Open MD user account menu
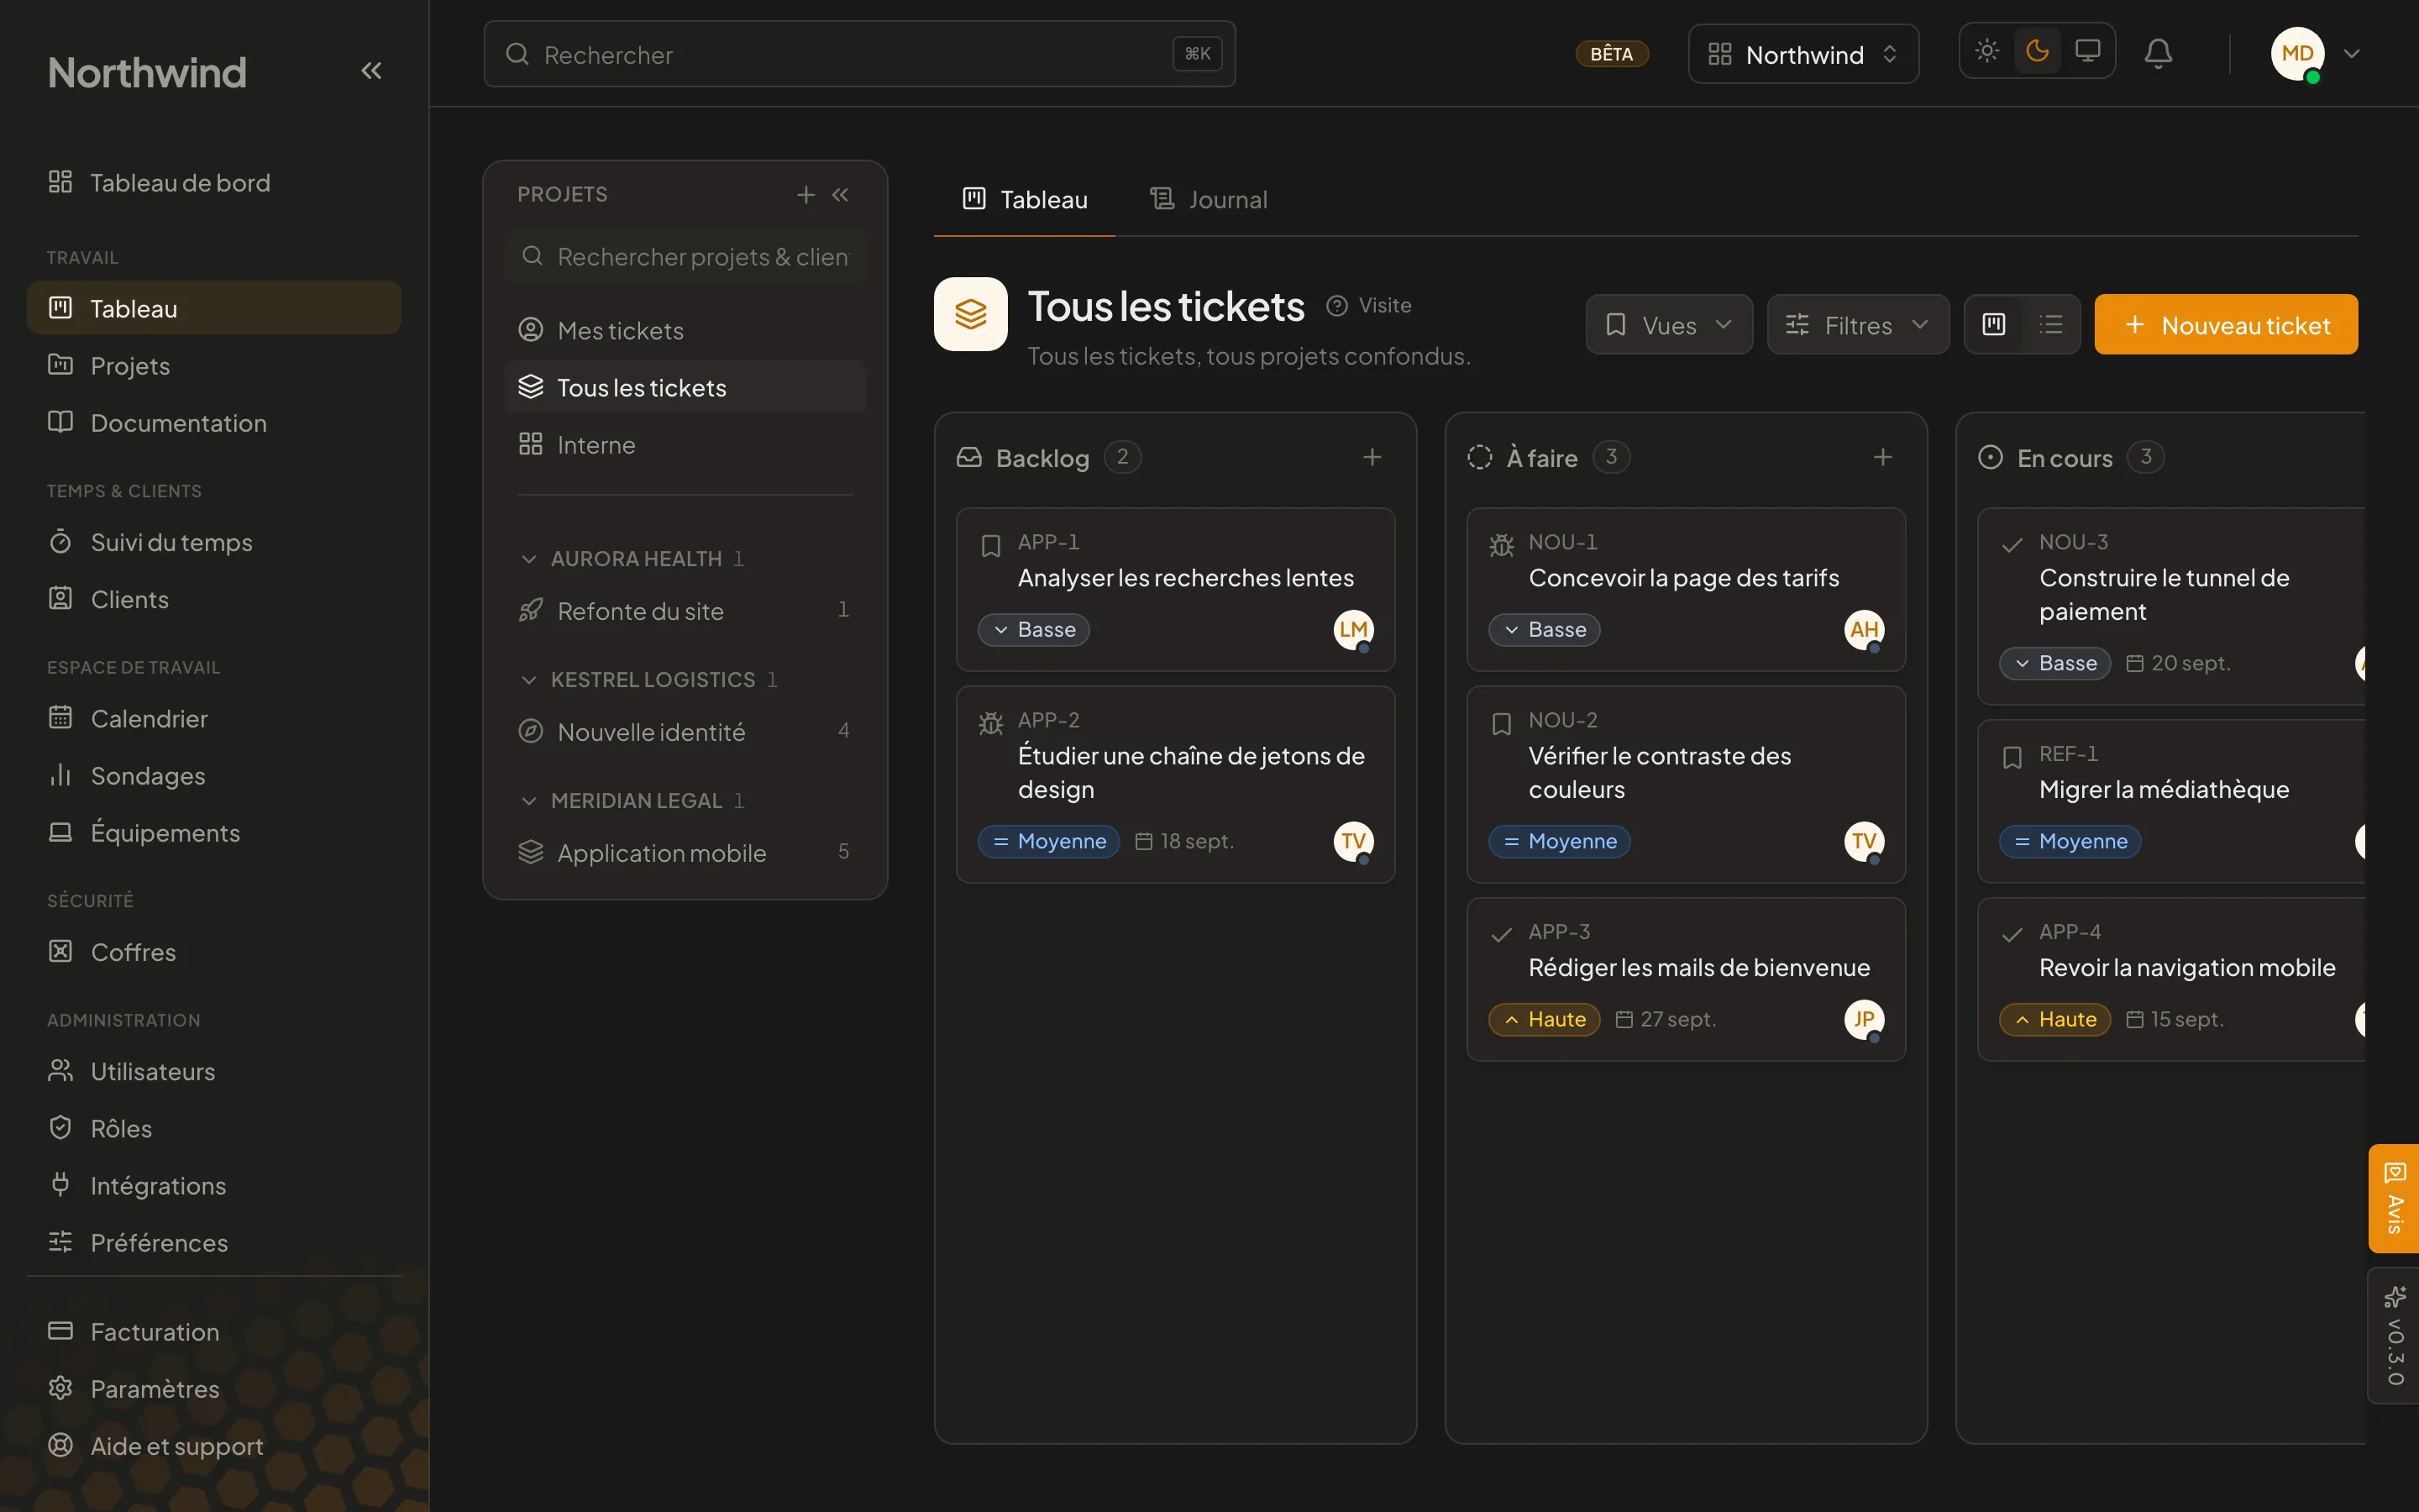Viewport: 2419px width, 1512px height. (2315, 54)
